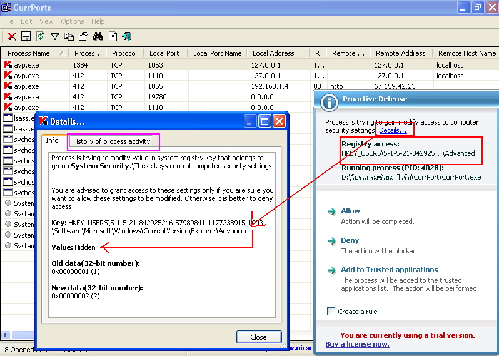Image resolution: width=499 pixels, height=356 pixels.
Task: Click the red X close-connections toolbar icon
Action: point(12,36)
